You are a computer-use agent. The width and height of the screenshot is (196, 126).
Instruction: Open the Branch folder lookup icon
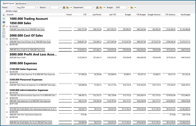[67, 8]
